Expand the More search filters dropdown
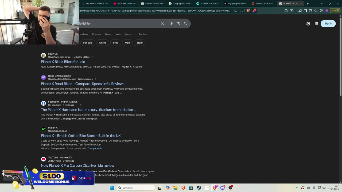This screenshot has width=342, height=192. [x=129, y=34]
